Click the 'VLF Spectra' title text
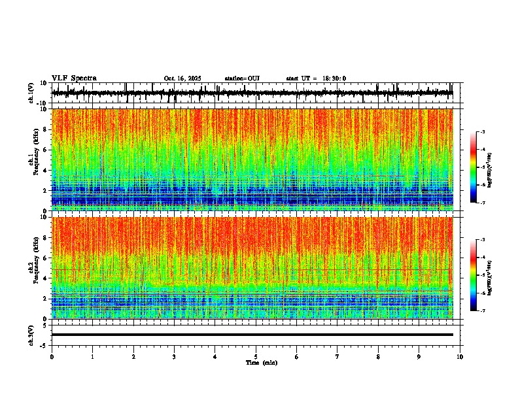This screenshot has width=518, height=400. 74,78
